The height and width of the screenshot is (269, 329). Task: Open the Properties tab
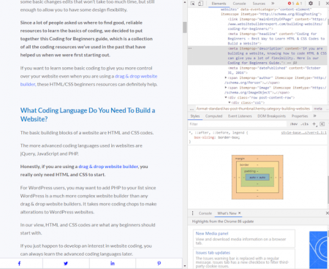pyautogui.click(x=300, y=116)
